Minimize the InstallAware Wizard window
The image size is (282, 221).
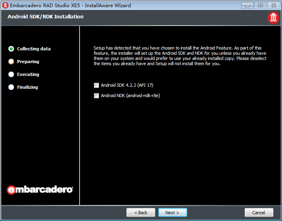pos(247,6)
